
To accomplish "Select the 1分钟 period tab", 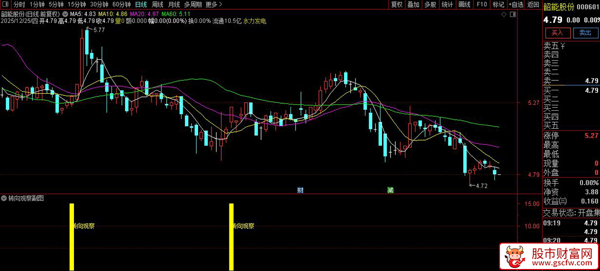I will [x=37, y=4].
